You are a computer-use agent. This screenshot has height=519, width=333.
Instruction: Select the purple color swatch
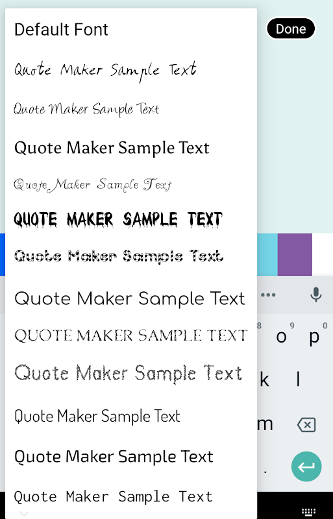(295, 254)
